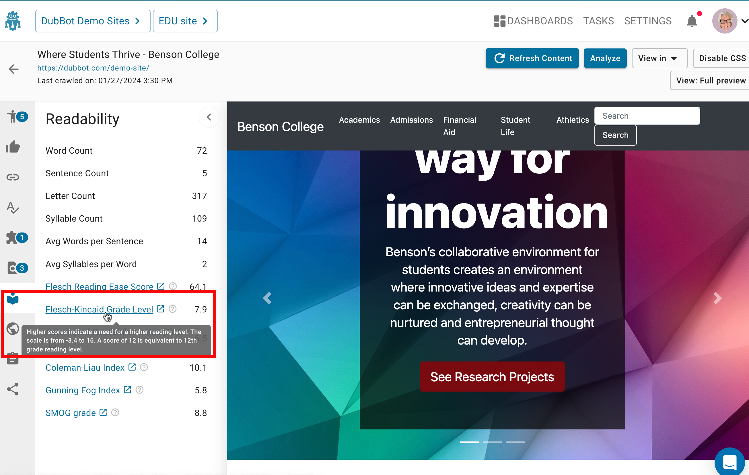The image size is (749, 475).
Task: Open the globe web standards panel
Action: click(13, 329)
